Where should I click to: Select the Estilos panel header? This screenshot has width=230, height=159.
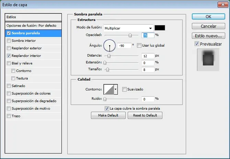(x=33, y=17)
